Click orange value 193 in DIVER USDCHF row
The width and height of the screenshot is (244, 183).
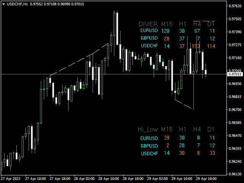pyautogui.click(x=196, y=46)
